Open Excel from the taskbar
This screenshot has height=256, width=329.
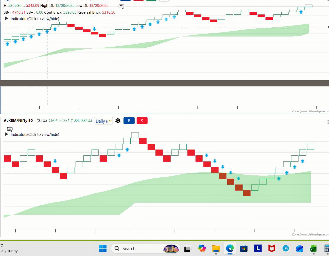[x=313, y=249]
